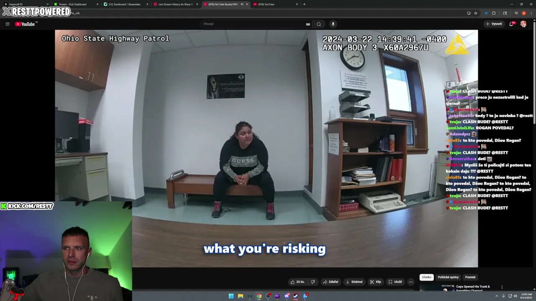
Task: Open the Cops Opened His Trunk video title
Action: tap(473, 288)
